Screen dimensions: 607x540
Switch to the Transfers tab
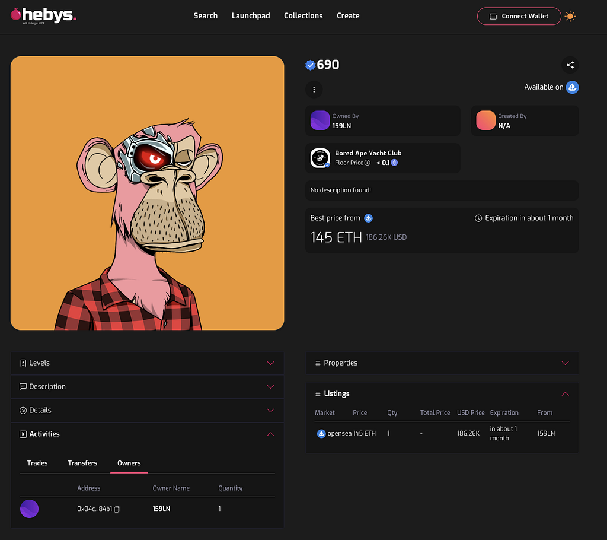pyautogui.click(x=82, y=463)
